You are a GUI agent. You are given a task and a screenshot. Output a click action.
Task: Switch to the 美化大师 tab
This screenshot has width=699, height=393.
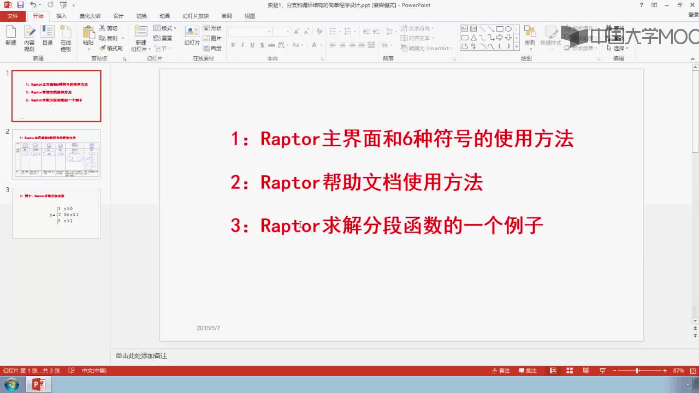(90, 16)
